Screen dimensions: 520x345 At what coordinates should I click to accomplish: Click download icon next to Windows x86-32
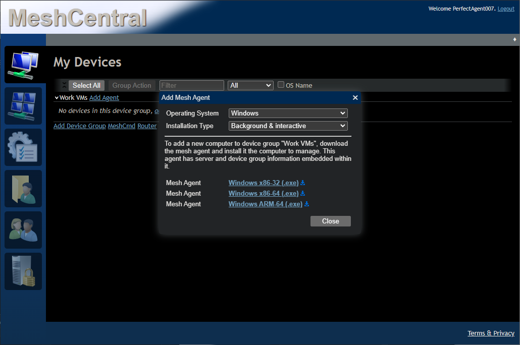click(x=302, y=183)
